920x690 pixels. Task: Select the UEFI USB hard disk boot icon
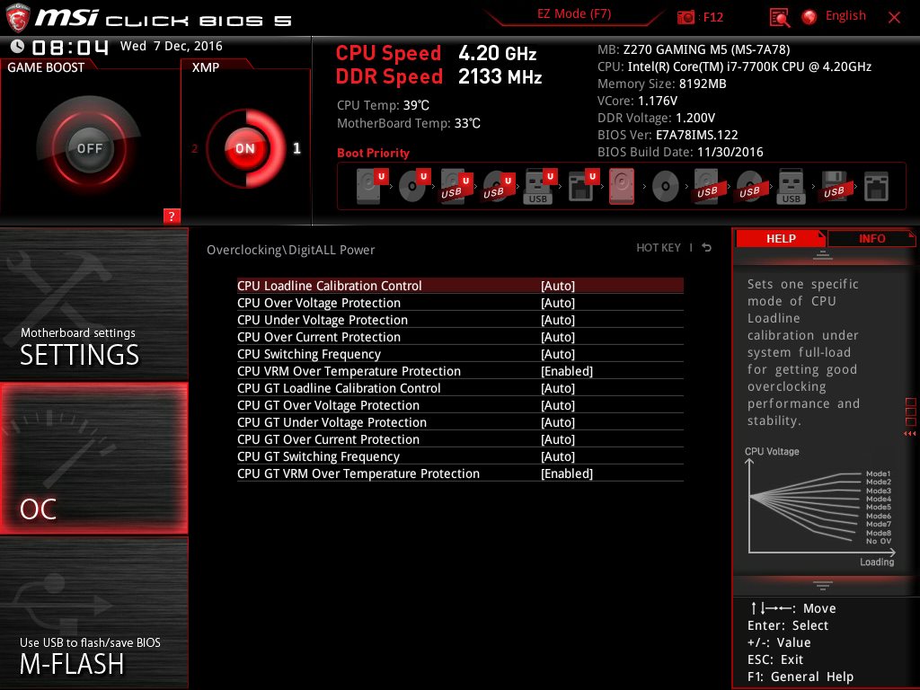[456, 185]
